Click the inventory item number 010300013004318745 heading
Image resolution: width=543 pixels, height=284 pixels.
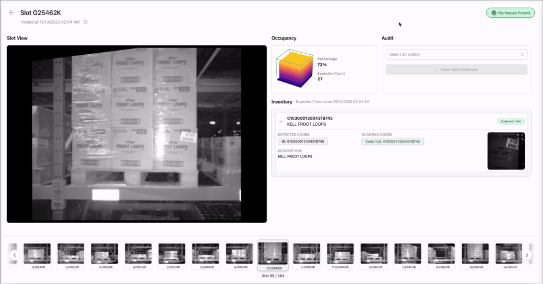pyautogui.click(x=310, y=119)
